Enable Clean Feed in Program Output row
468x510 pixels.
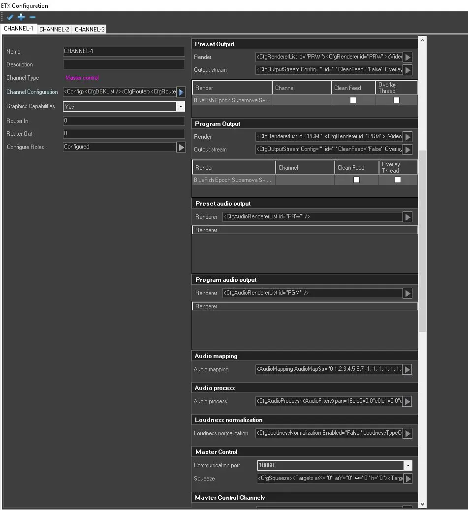(x=356, y=180)
